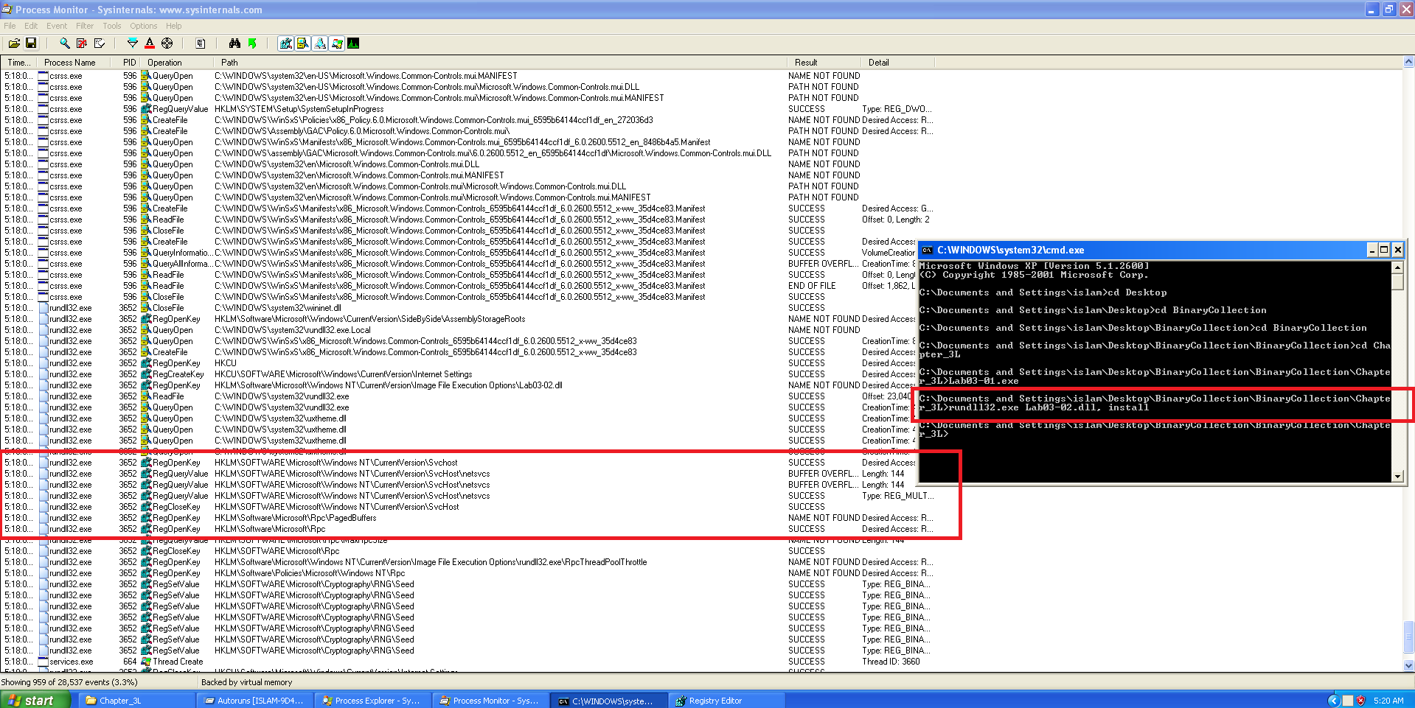Open the Highlight icon with red A
The height and width of the screenshot is (708, 1415).
(150, 43)
